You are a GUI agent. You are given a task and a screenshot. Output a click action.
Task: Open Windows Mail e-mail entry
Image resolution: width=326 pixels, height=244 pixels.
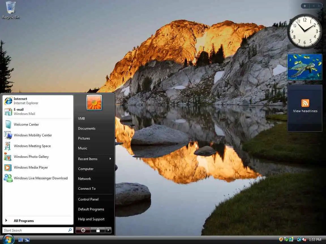(x=38, y=112)
